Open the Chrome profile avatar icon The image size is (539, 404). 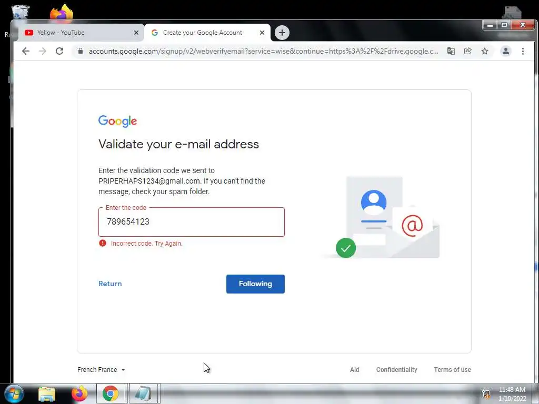click(506, 51)
